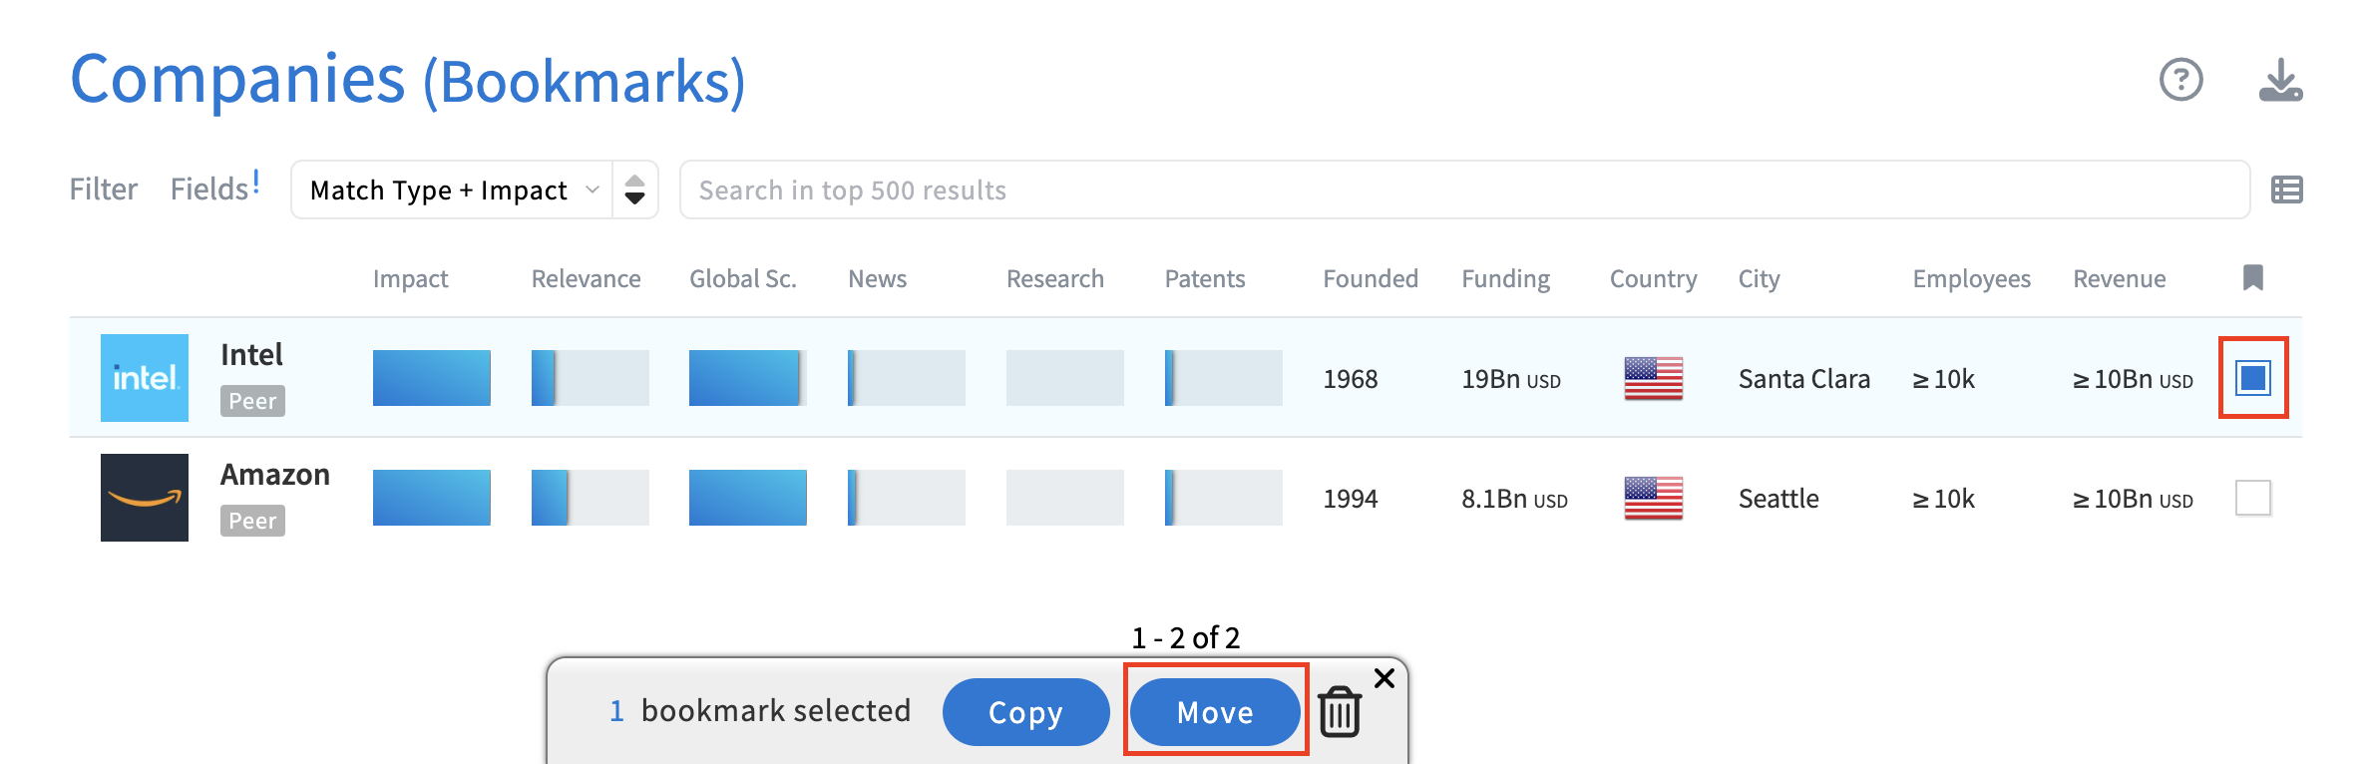Viewport: 2370px width, 764px height.
Task: Sort by the Country column header
Action: coord(1653,279)
